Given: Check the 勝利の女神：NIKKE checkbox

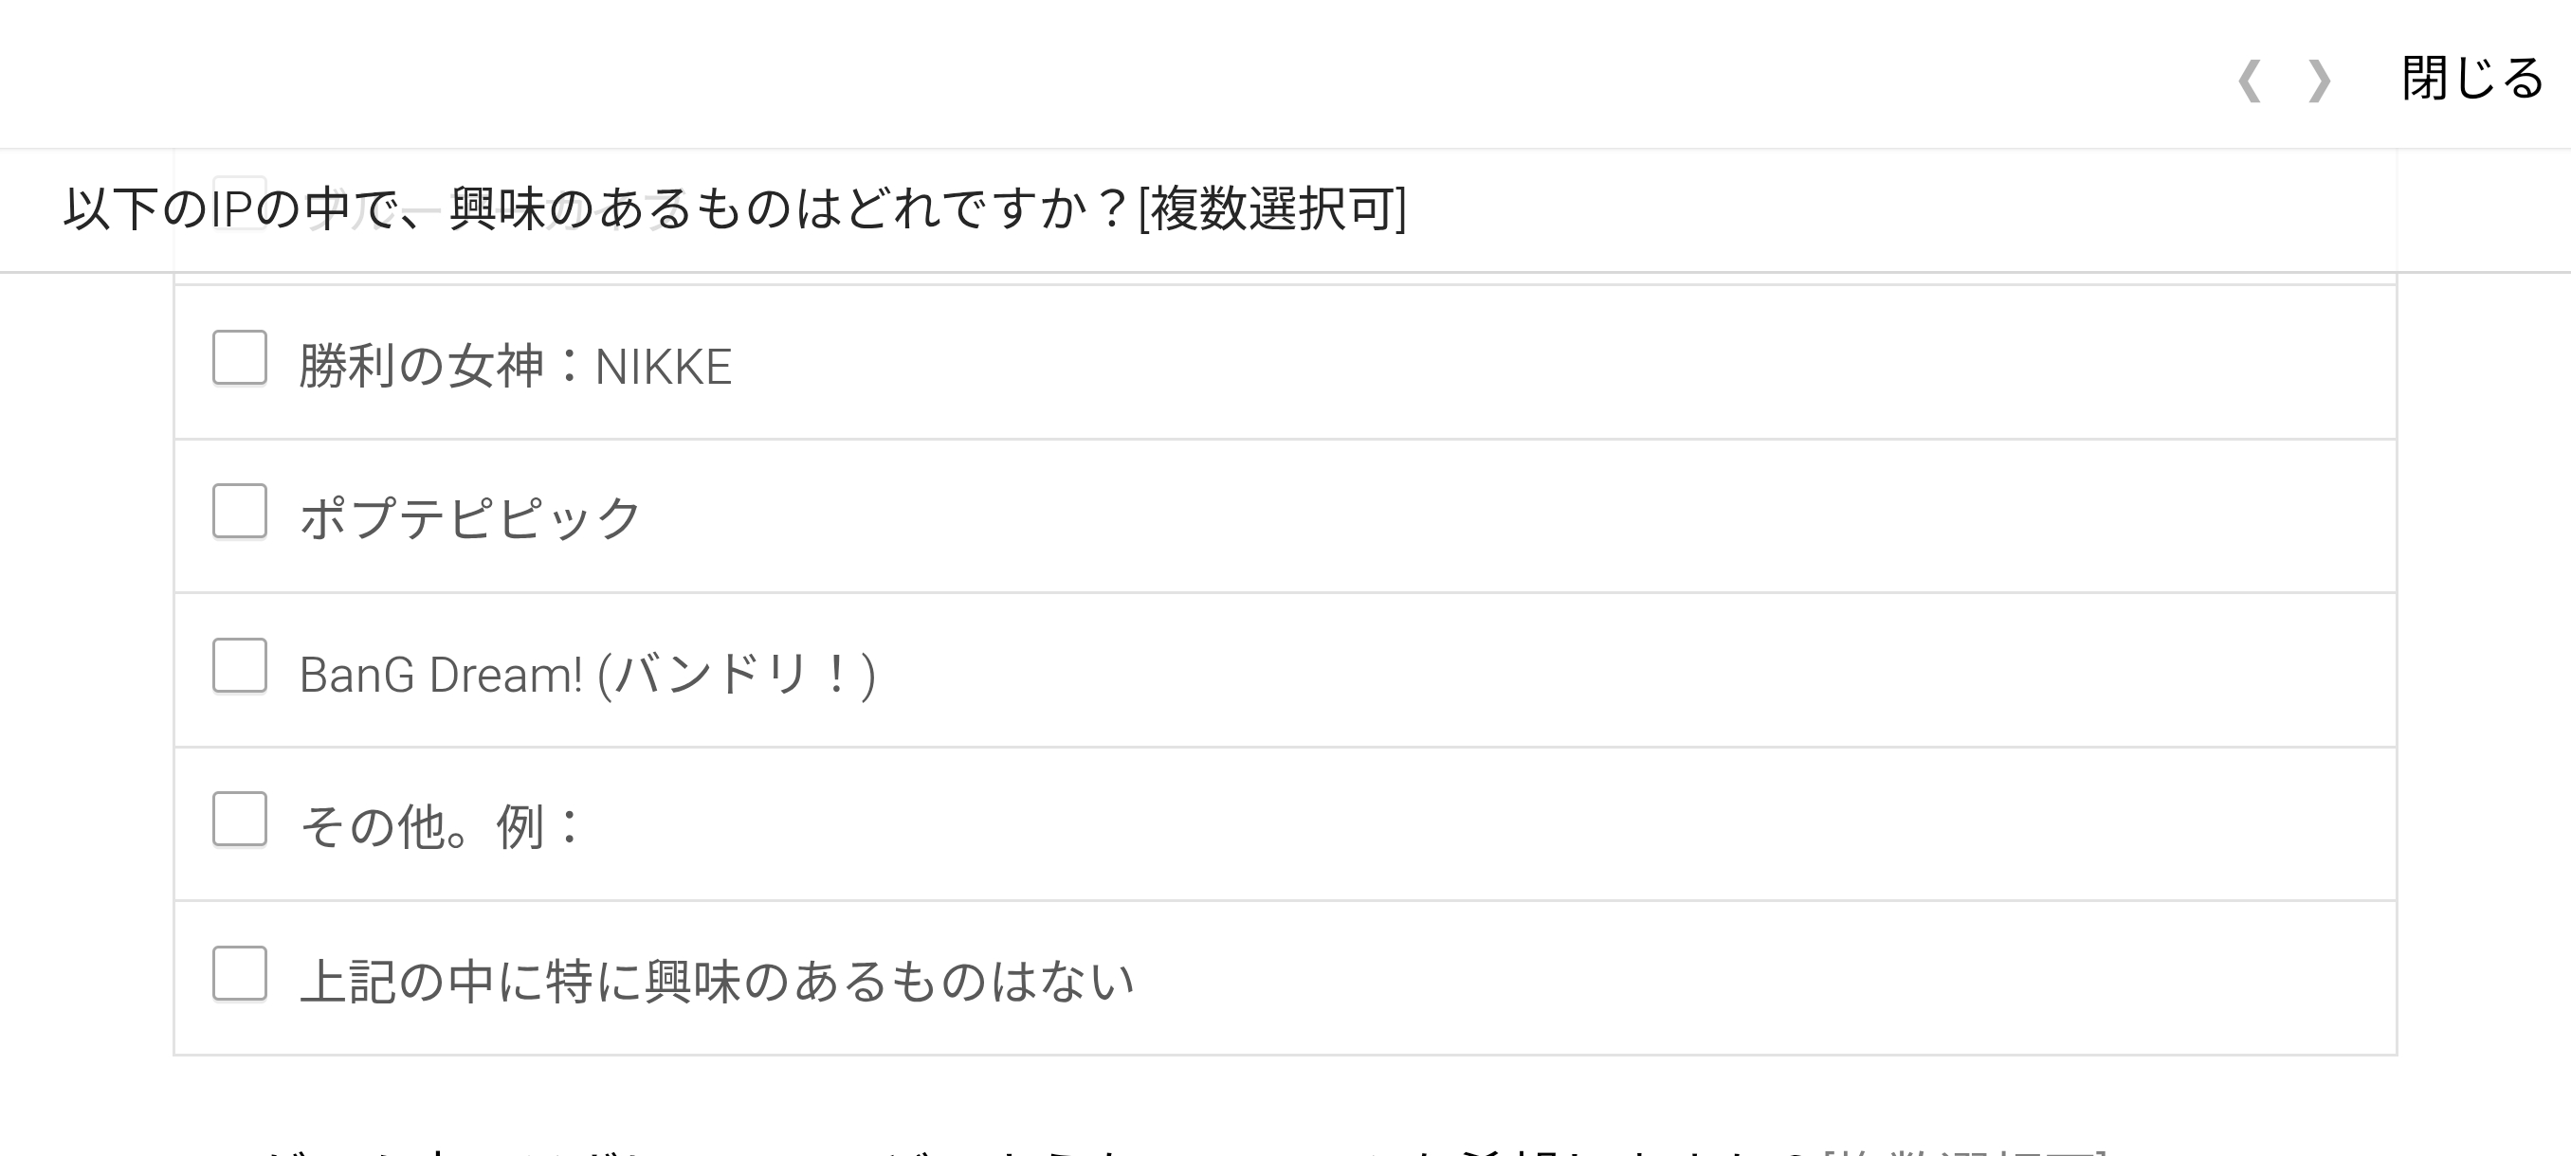Looking at the screenshot, I should [x=240, y=358].
